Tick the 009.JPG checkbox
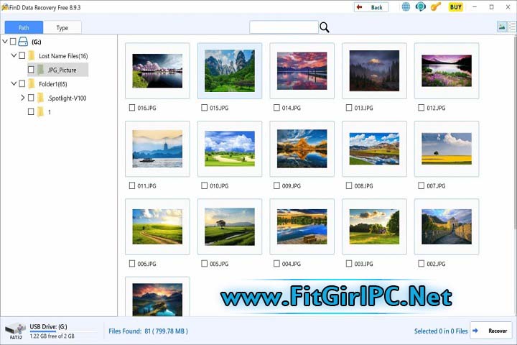 276,185
